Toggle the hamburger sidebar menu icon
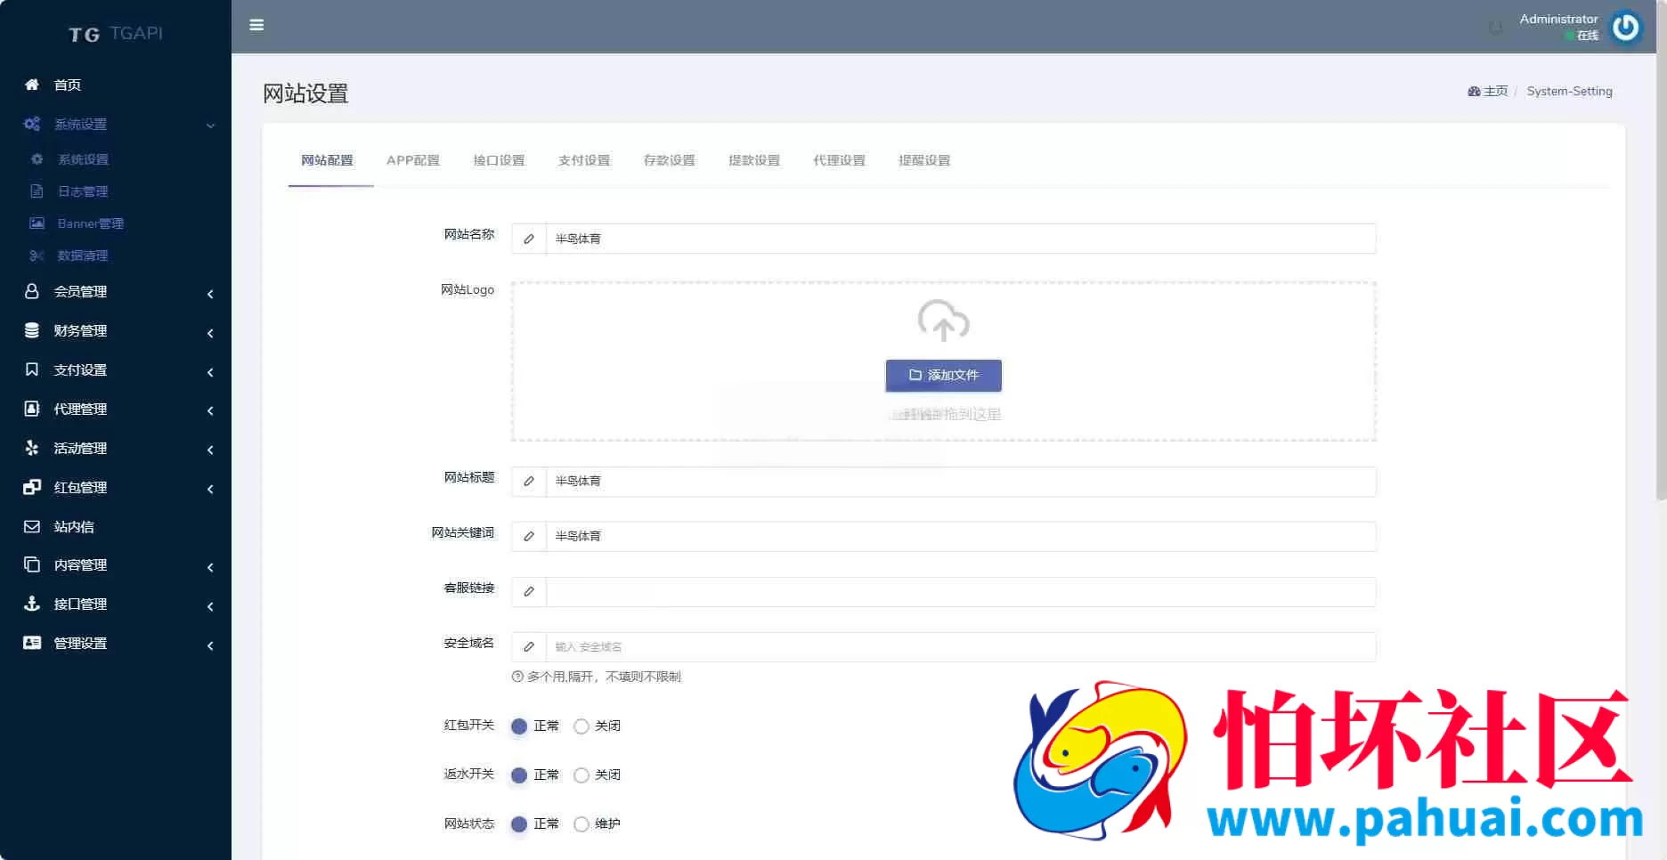The image size is (1667, 860). coord(256,25)
